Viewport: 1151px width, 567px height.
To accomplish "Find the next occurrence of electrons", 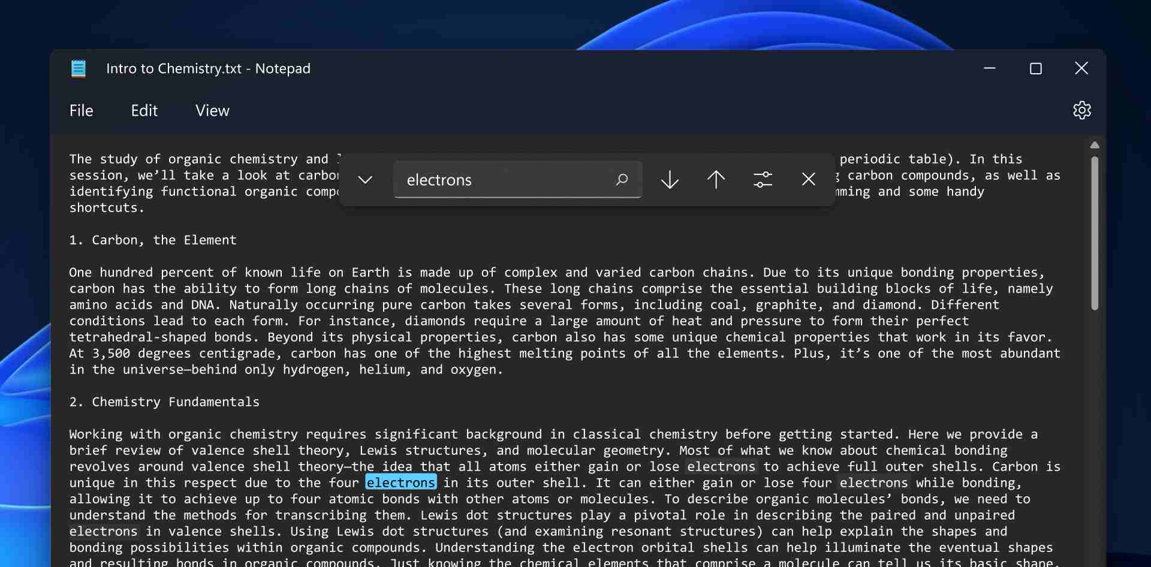I will click(669, 179).
